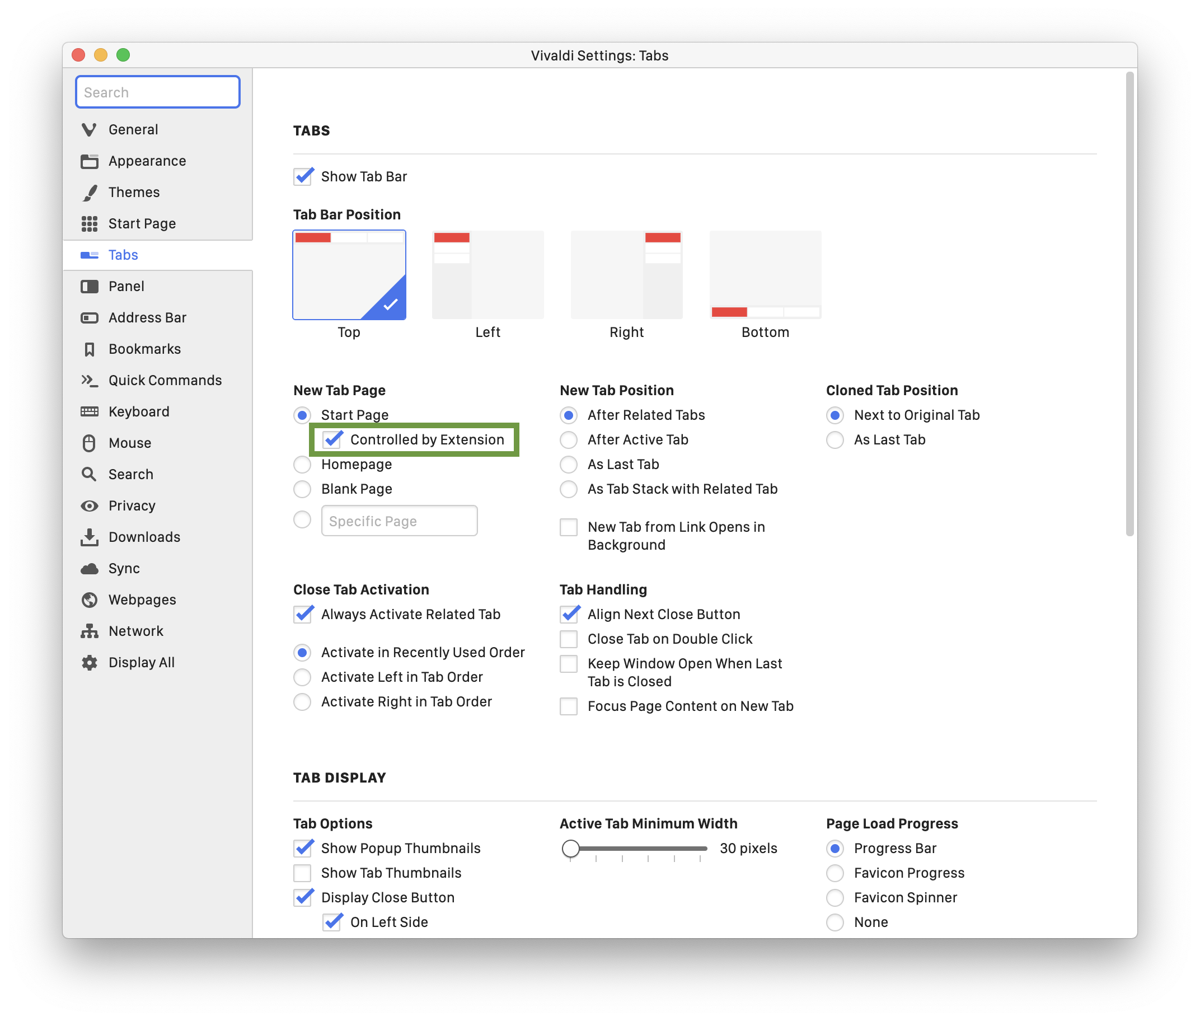Select Left tab bar position thumbnail

[487, 275]
